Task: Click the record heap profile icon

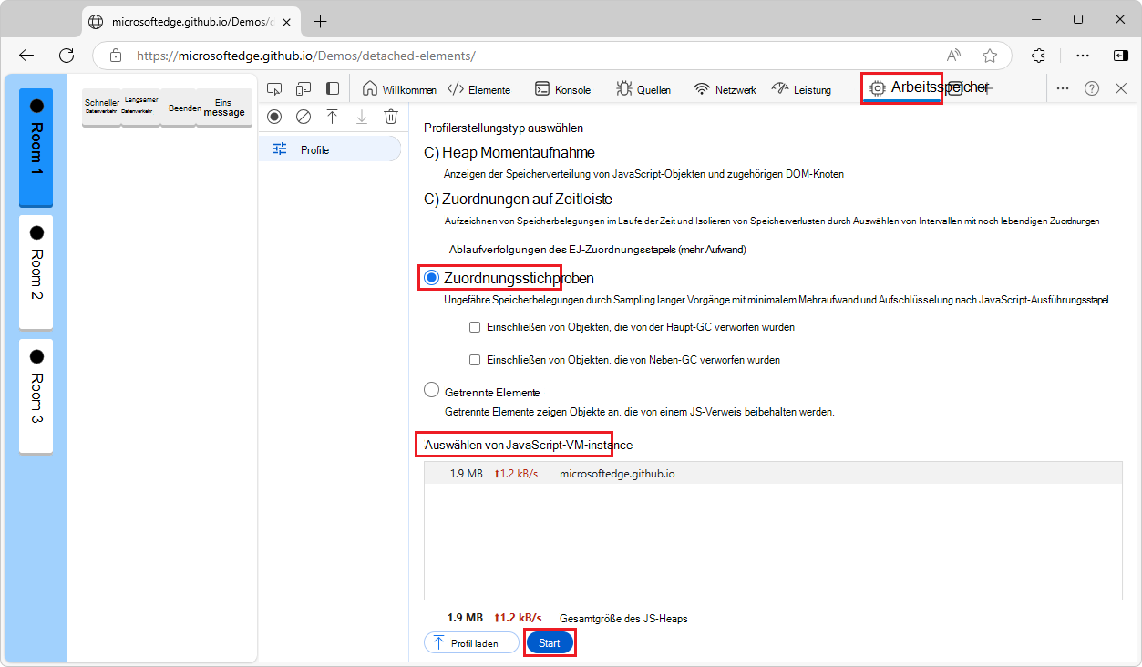Action: point(273,117)
